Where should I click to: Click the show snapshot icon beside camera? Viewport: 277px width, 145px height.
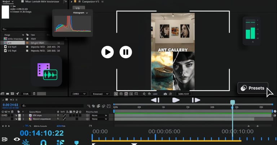point(170,94)
